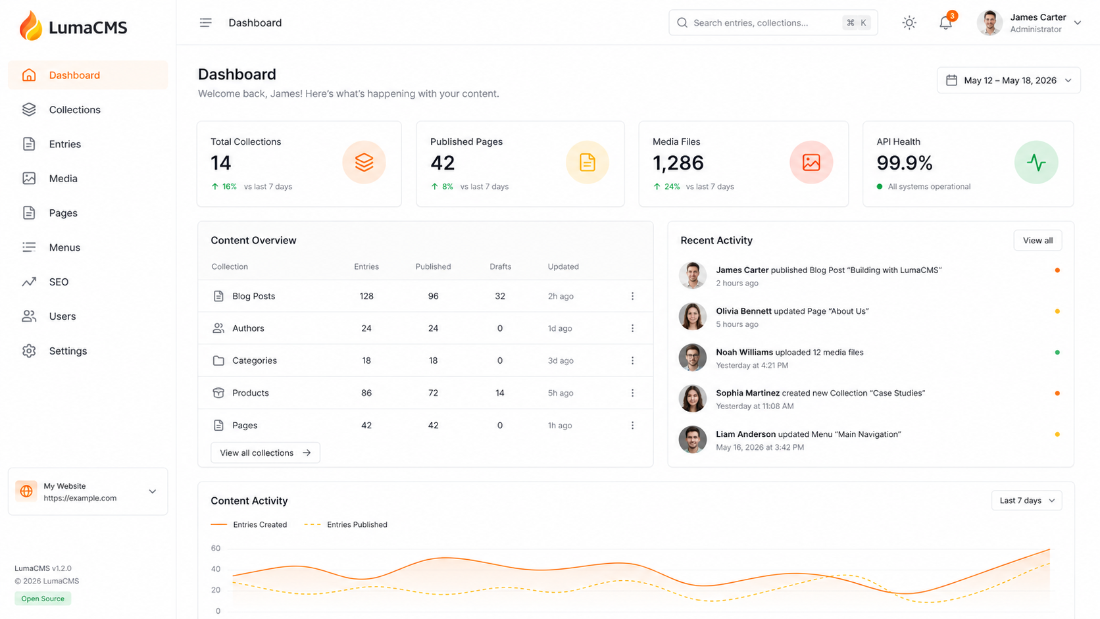The width and height of the screenshot is (1100, 619).
Task: Click the Open Source badge
Action: [43, 599]
